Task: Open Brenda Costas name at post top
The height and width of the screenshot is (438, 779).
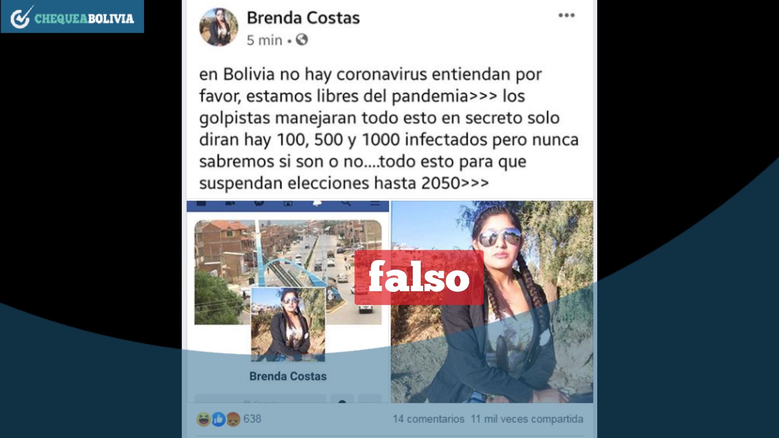Action: pyautogui.click(x=303, y=18)
